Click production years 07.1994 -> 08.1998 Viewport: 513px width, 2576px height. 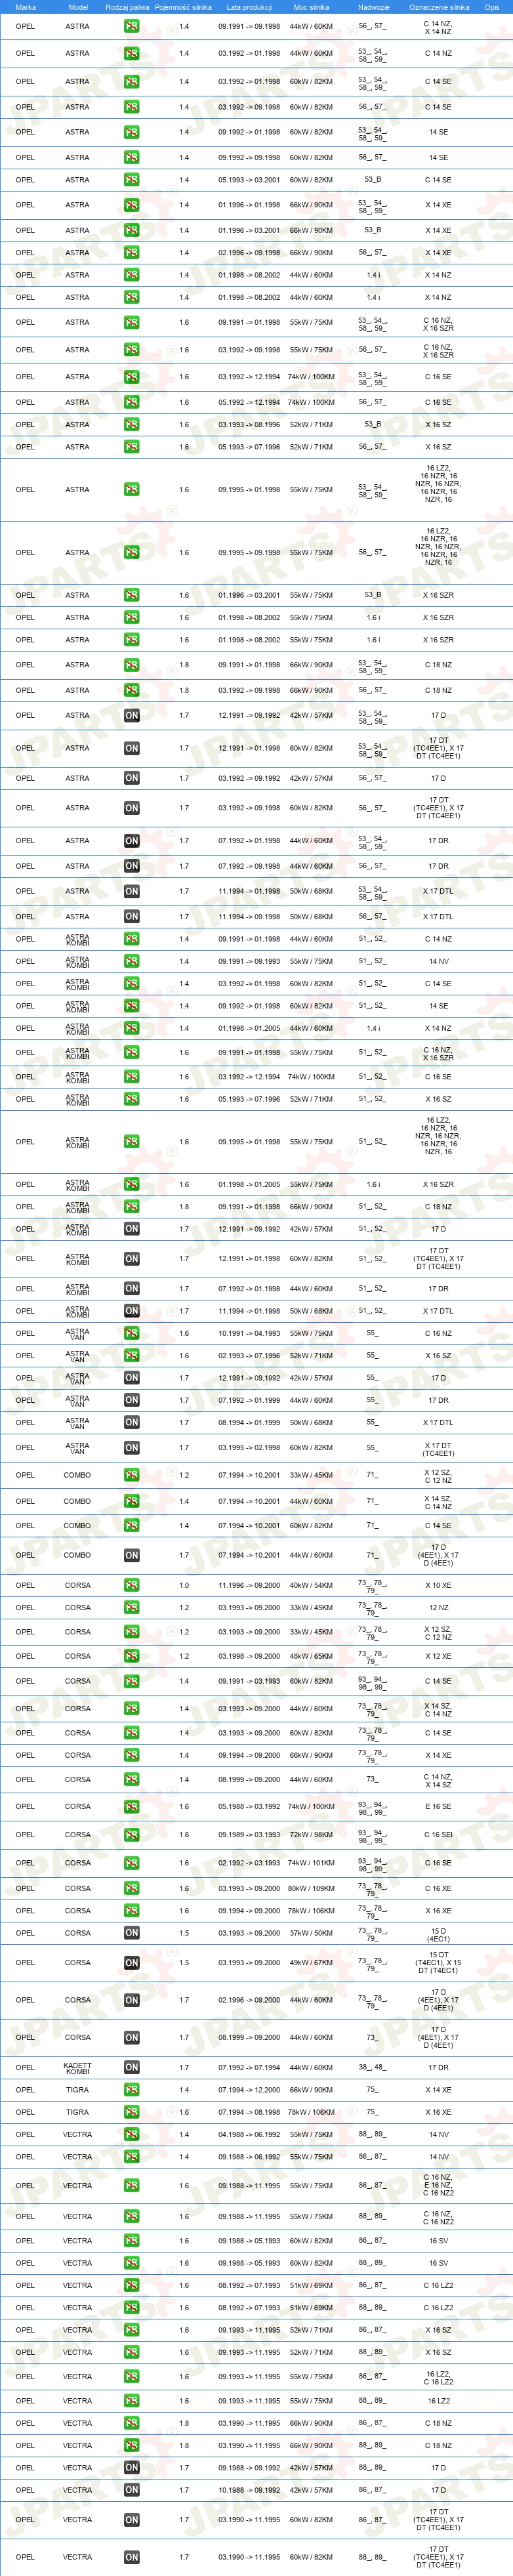(x=249, y=2111)
